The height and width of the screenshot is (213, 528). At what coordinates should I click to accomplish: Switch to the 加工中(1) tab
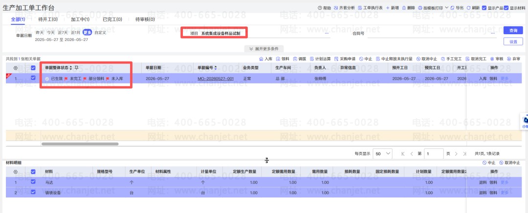(80, 19)
